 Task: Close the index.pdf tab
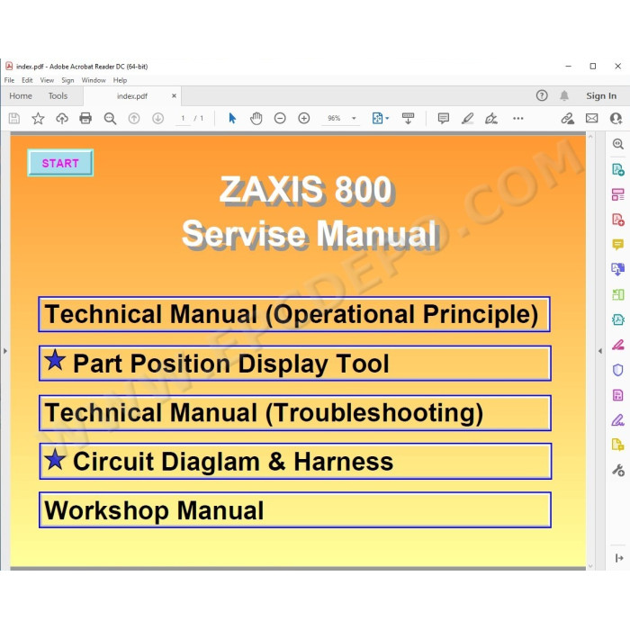pyautogui.click(x=174, y=95)
